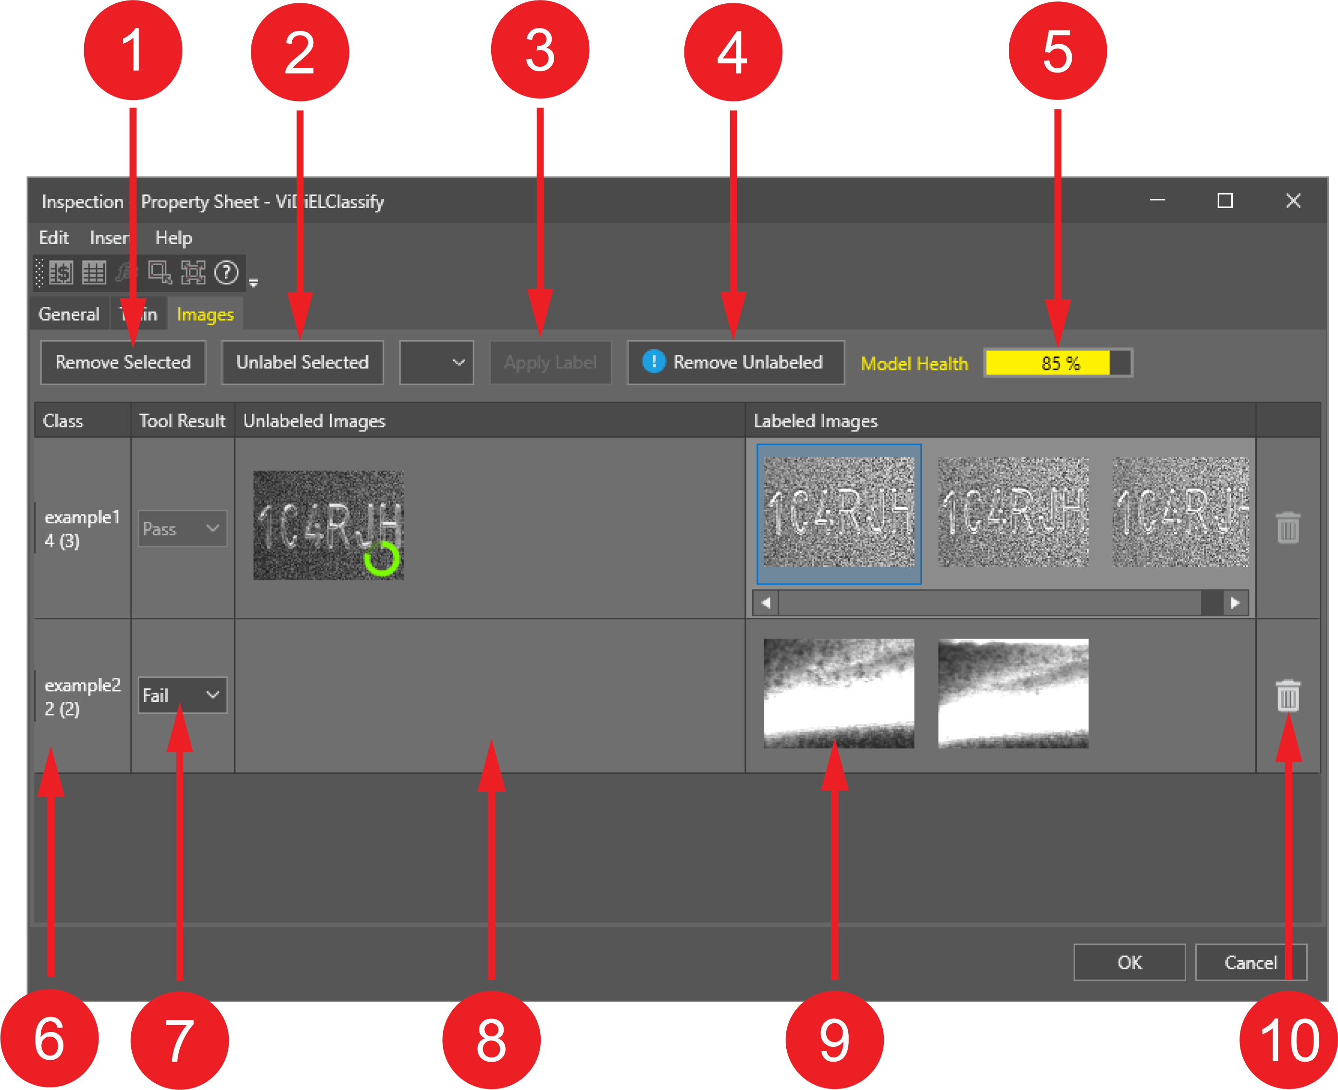Open the Help menu
This screenshot has width=1338, height=1090.
(174, 238)
